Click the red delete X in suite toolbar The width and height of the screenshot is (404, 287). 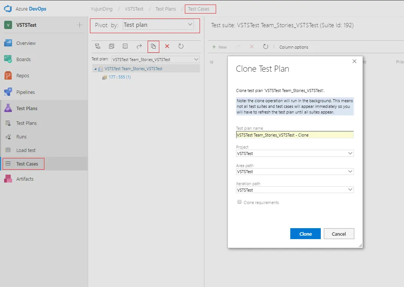click(x=167, y=46)
